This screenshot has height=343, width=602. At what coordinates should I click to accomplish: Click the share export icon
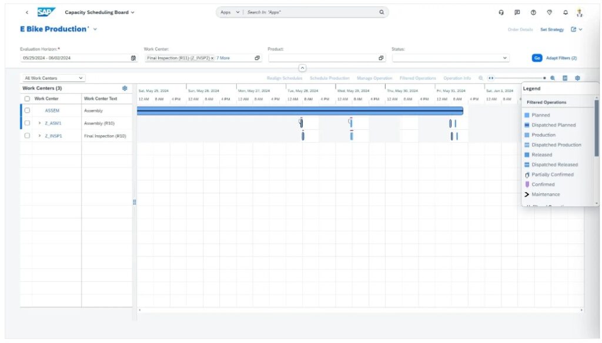[573, 29]
